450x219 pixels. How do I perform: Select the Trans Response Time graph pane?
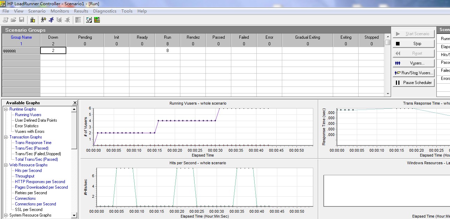point(384,129)
